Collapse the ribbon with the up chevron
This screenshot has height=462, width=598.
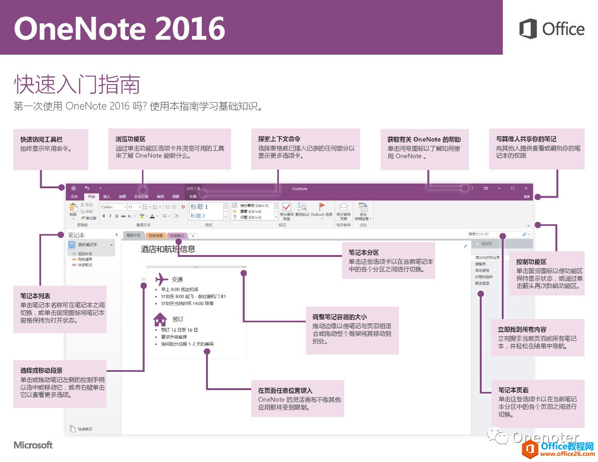click(x=528, y=226)
